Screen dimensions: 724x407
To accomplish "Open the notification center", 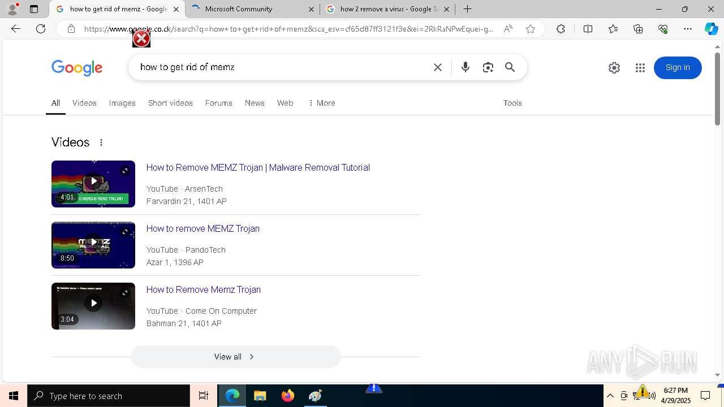I will pyautogui.click(x=705, y=396).
